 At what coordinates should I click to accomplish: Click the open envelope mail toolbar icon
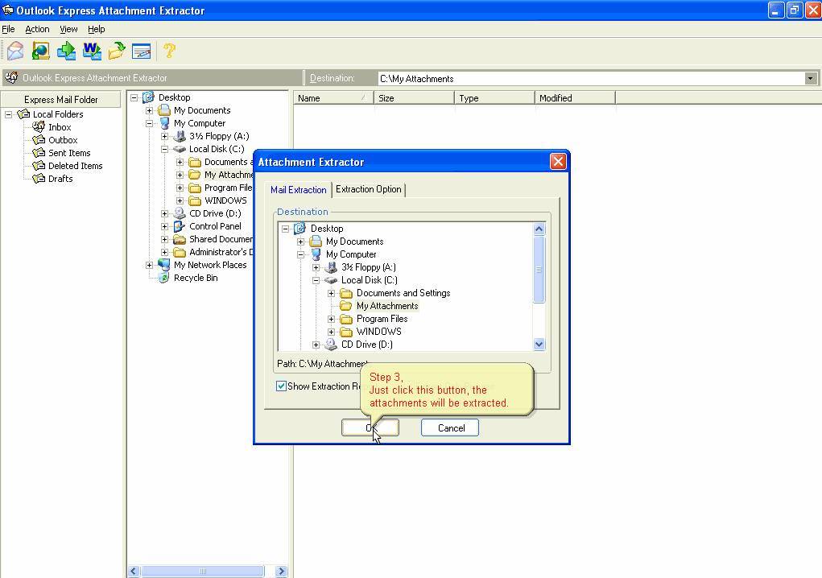coord(15,51)
